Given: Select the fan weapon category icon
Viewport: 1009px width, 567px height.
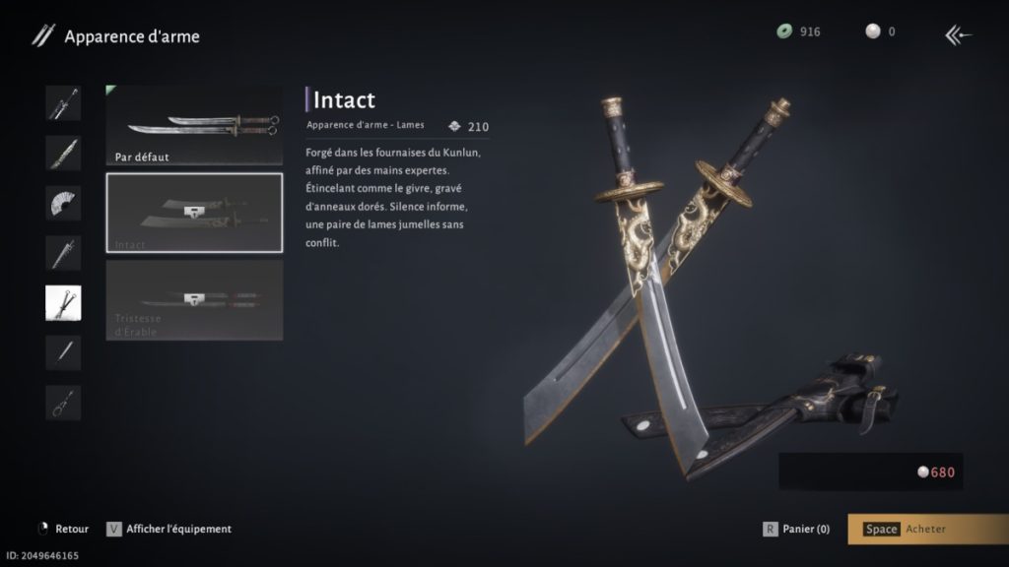Looking at the screenshot, I should click(x=63, y=203).
